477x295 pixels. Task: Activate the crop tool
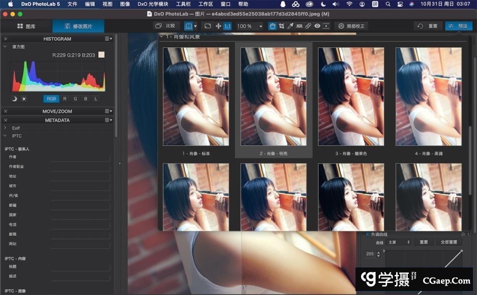click(x=281, y=26)
